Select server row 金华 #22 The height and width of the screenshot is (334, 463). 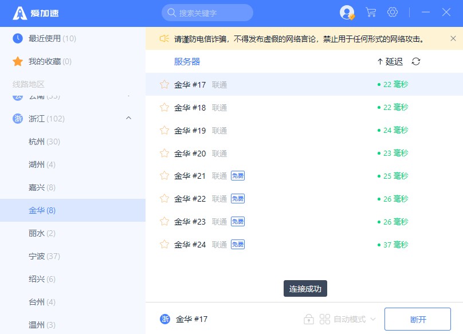287,199
